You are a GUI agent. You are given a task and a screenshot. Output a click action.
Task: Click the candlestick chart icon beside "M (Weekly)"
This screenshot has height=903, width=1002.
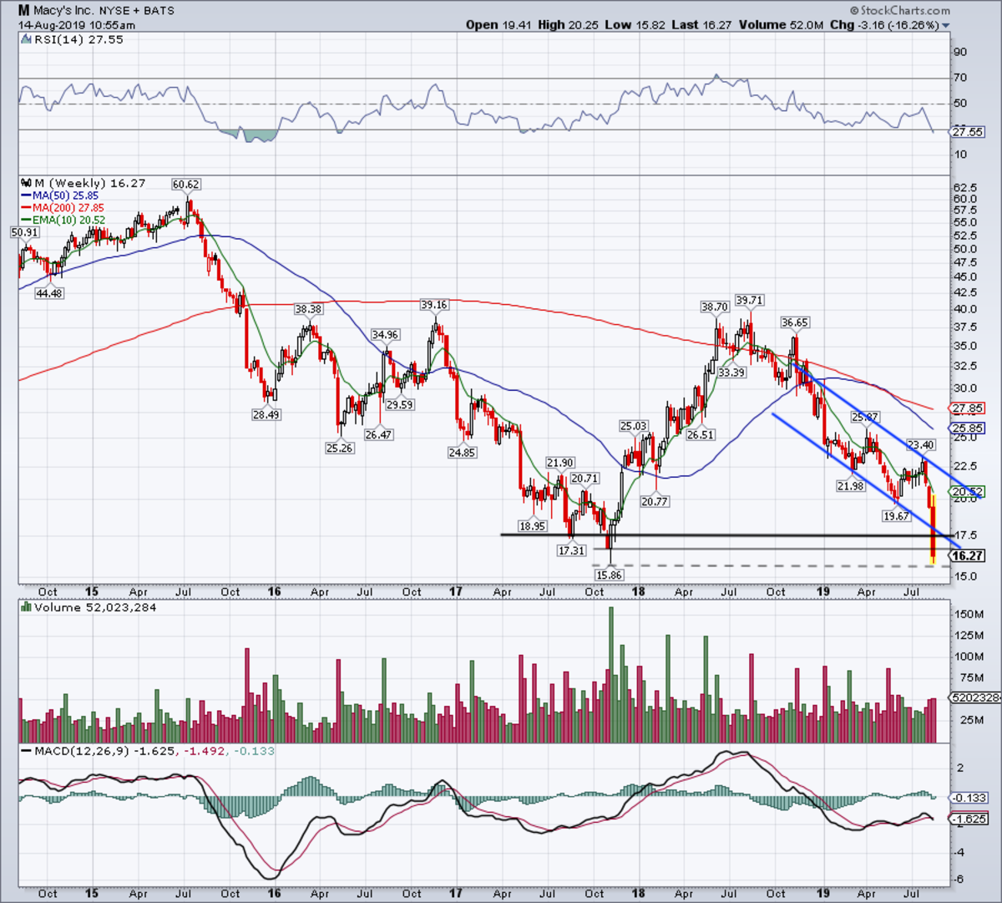27,183
